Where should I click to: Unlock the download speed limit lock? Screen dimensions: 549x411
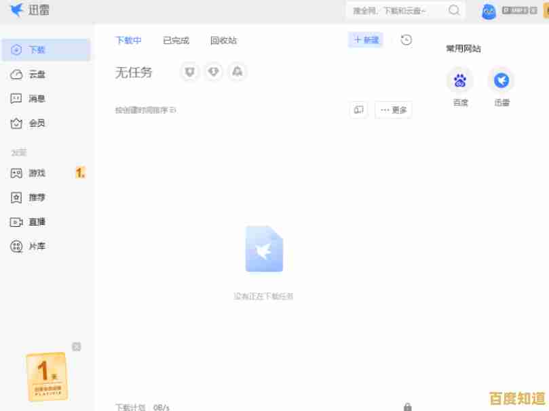(x=408, y=406)
